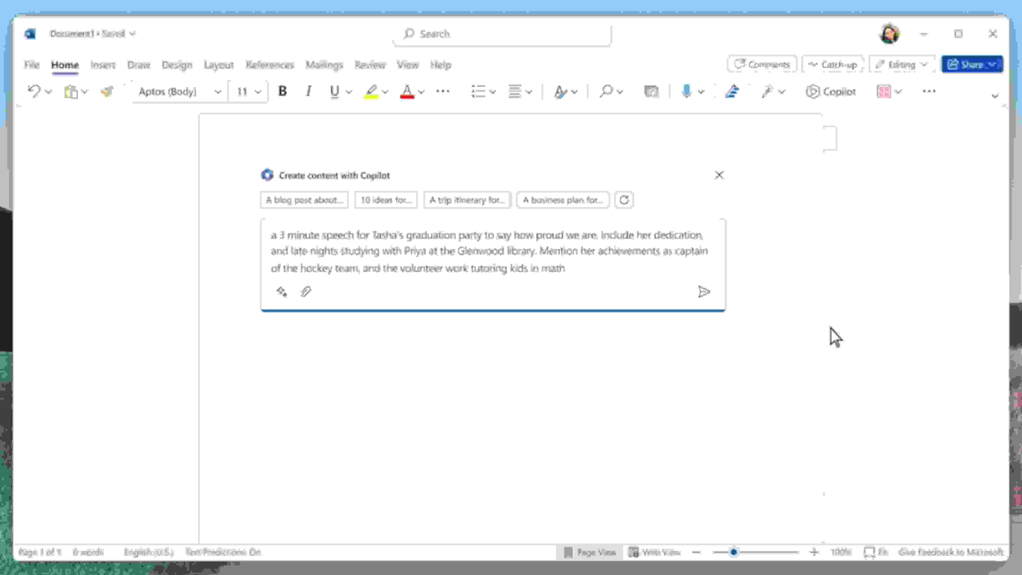1022x575 pixels.
Task: Switch to the References tab
Action: click(270, 65)
